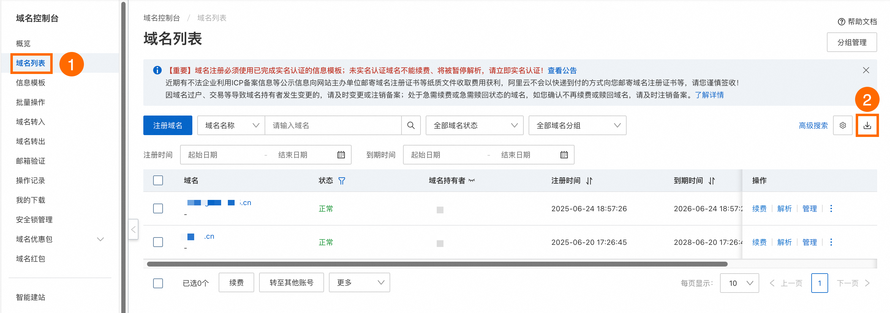Click 分组管理 button
This screenshot has width=890, height=313.
tap(852, 42)
